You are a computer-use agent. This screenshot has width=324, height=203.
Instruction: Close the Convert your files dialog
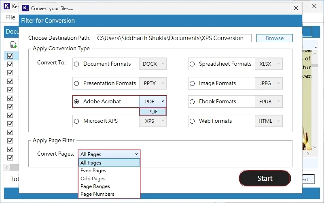(x=296, y=8)
